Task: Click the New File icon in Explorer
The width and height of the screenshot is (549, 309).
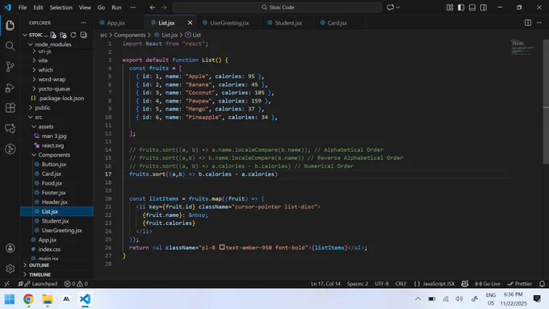Action: click(53, 35)
